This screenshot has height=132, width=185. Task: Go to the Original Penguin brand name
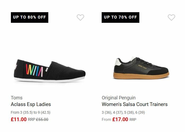click(119, 98)
